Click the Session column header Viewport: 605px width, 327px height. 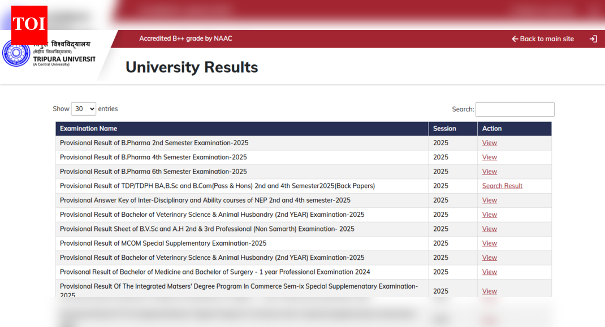pos(443,128)
